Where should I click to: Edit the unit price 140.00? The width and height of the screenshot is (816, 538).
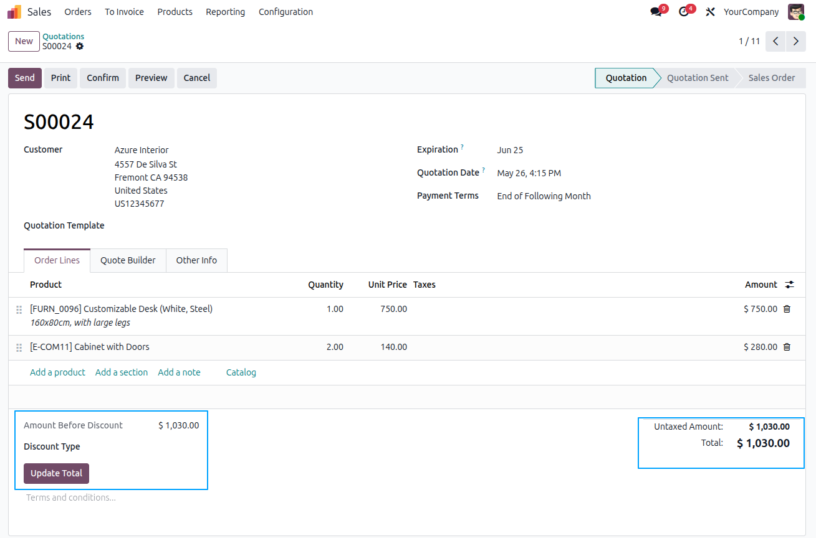click(x=394, y=347)
